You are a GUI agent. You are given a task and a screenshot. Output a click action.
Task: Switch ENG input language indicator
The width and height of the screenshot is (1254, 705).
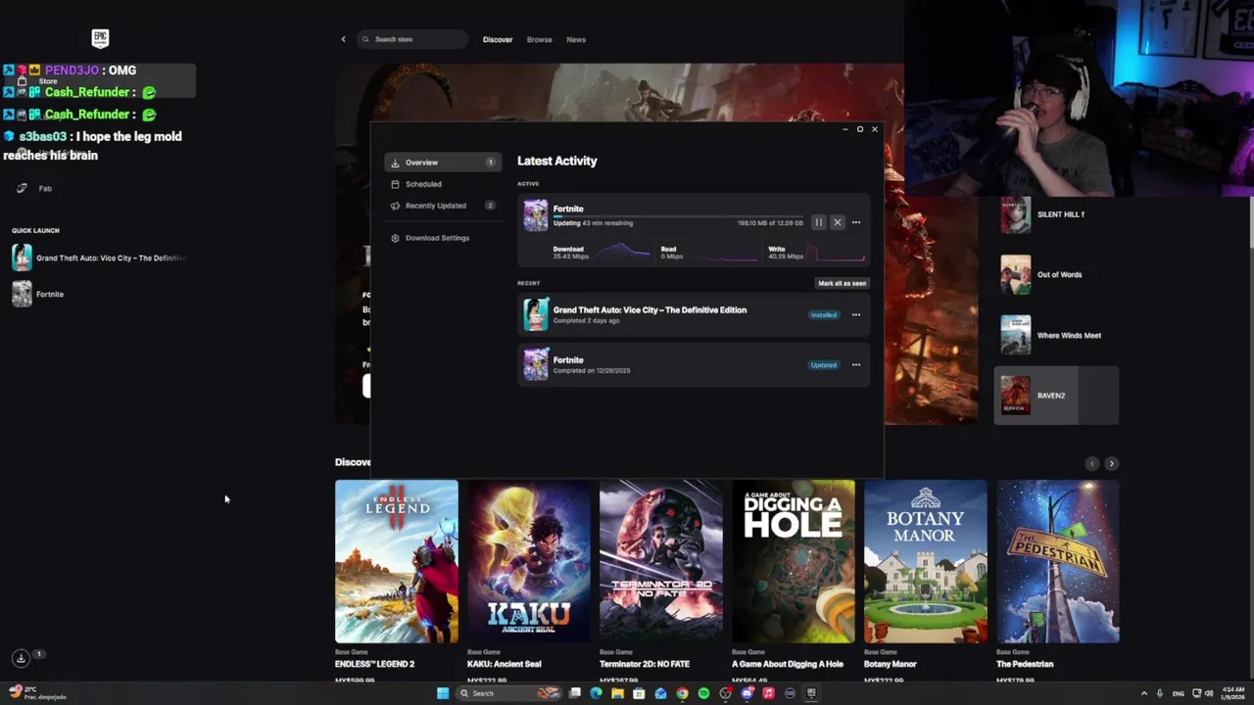1179,693
